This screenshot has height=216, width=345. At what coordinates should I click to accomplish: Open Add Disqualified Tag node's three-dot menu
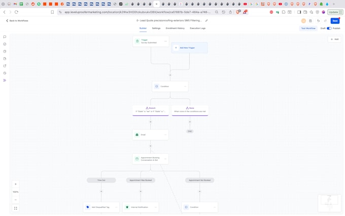116,207
